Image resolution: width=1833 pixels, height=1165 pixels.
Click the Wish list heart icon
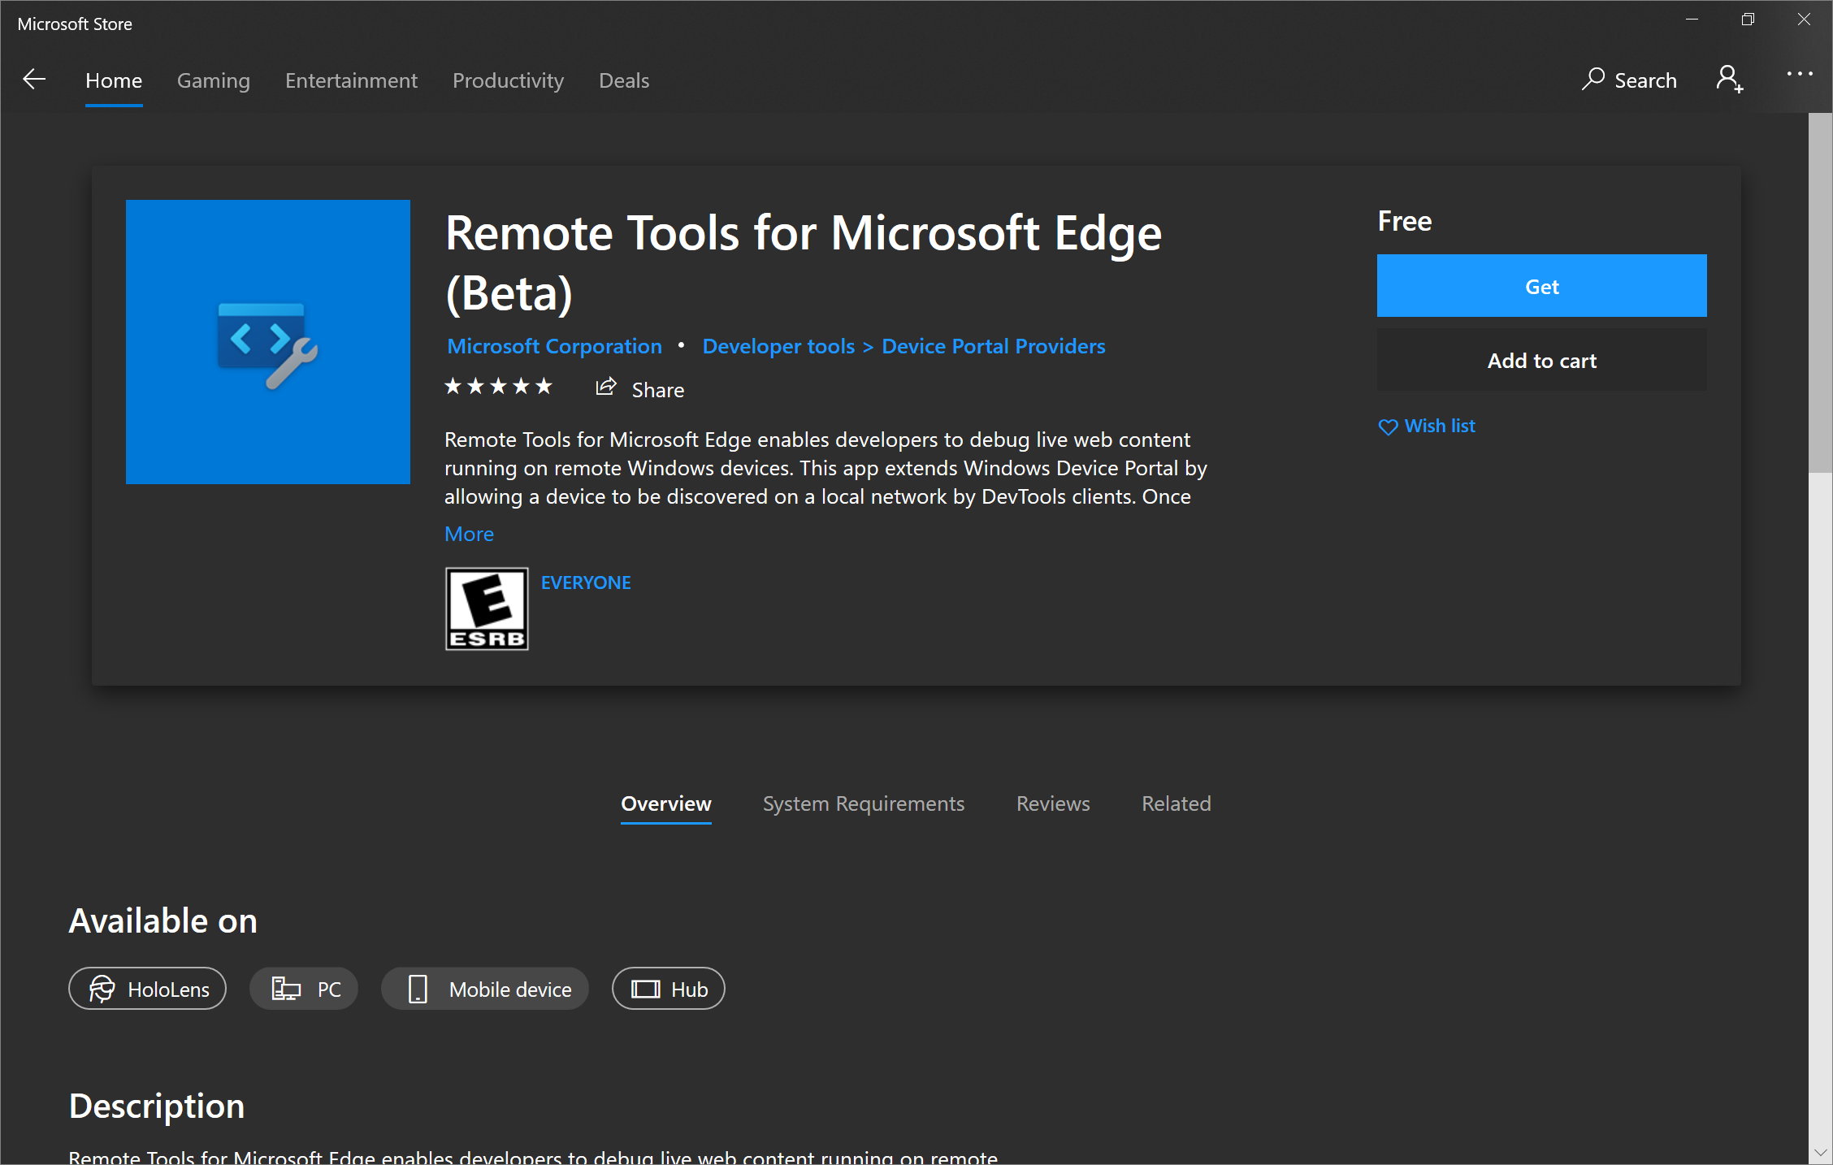click(x=1389, y=425)
